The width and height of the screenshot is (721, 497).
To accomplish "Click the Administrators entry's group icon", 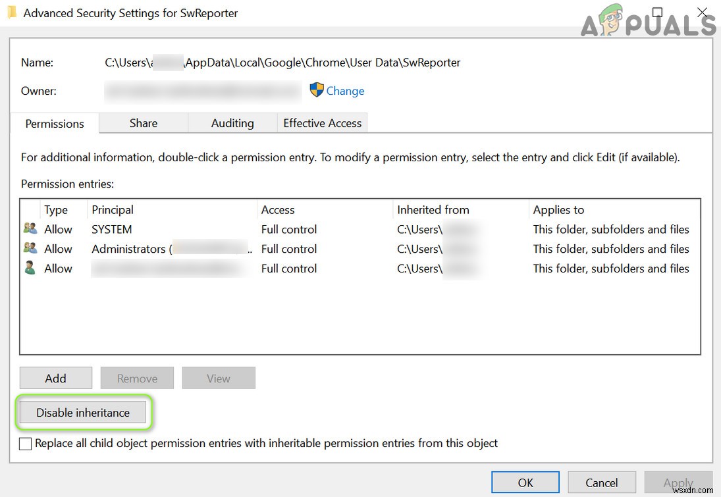I will click(x=30, y=248).
